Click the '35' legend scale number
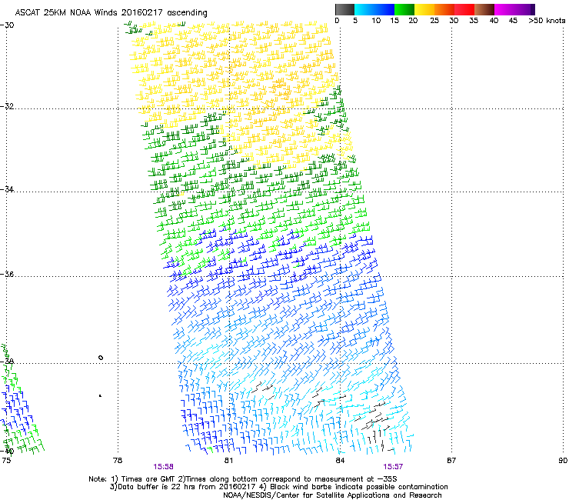Viewport: 569px width, 500px height. (474, 21)
